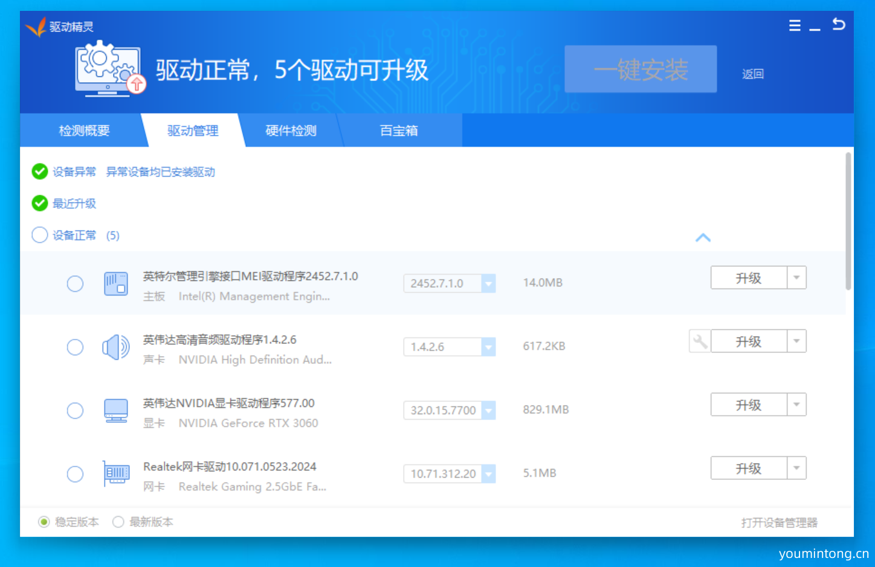Upgrade the 英特尔管理引擎接口MEI driver
This screenshot has height=567, width=875.
coord(749,277)
